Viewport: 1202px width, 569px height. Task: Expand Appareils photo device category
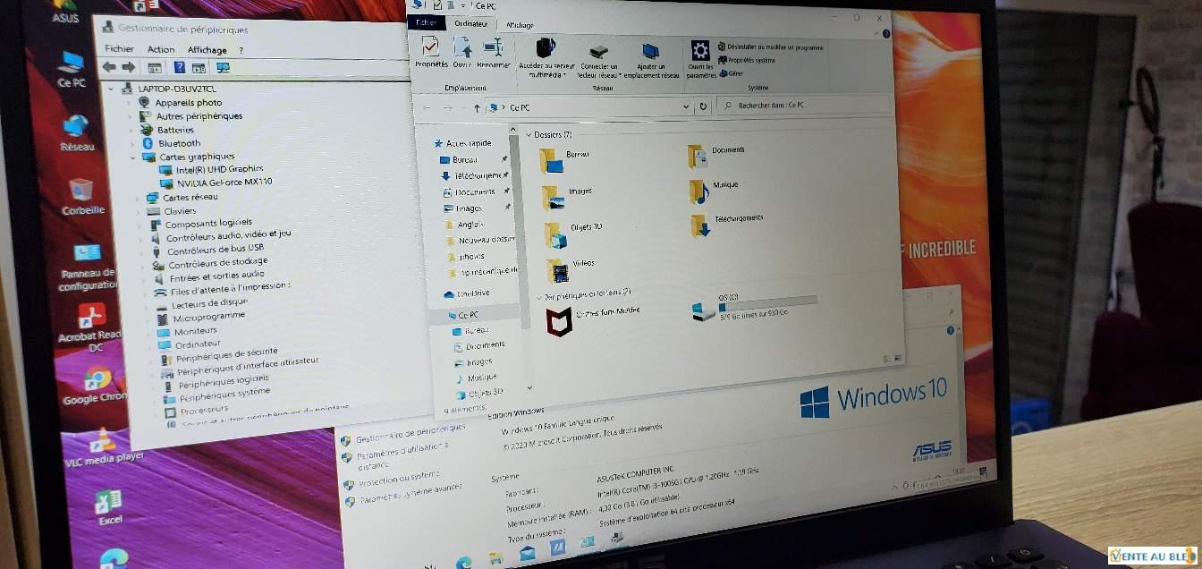131,102
